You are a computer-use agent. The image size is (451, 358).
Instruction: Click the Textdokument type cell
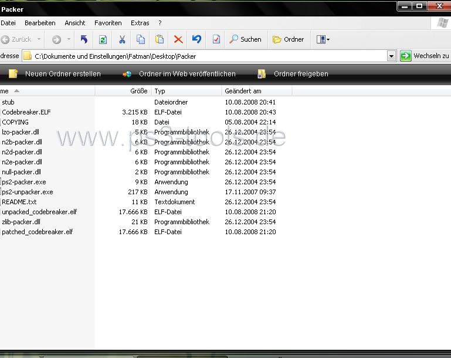click(175, 202)
